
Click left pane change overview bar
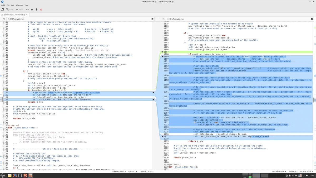tap(1, 95)
